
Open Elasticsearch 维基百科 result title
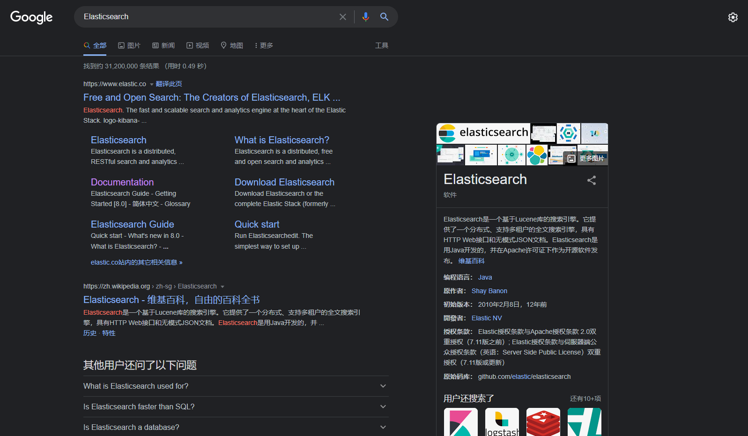pyautogui.click(x=171, y=300)
